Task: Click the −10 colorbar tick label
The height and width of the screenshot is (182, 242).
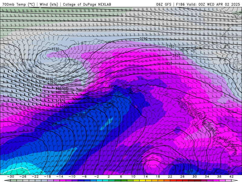Action: pyautogui.click(x=72, y=177)
